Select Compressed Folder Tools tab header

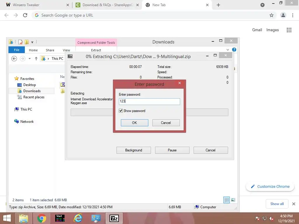tap(96, 43)
